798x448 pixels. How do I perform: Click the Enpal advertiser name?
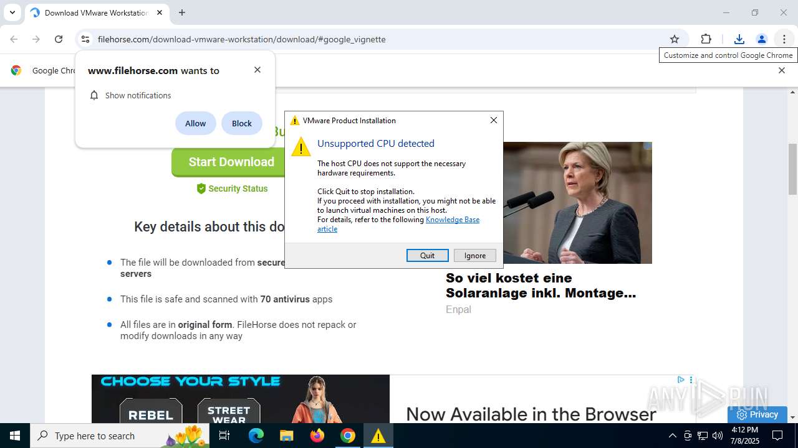pyautogui.click(x=458, y=309)
